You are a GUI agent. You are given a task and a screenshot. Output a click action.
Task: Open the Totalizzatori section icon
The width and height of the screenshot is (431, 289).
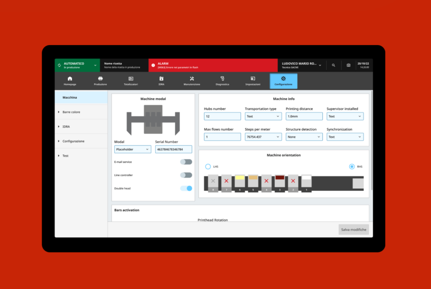(x=131, y=78)
